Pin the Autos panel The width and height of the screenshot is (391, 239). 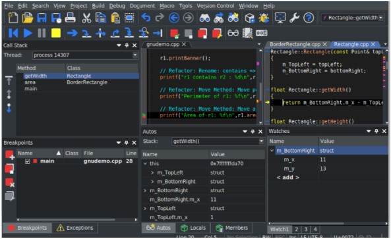pyautogui.click(x=253, y=132)
